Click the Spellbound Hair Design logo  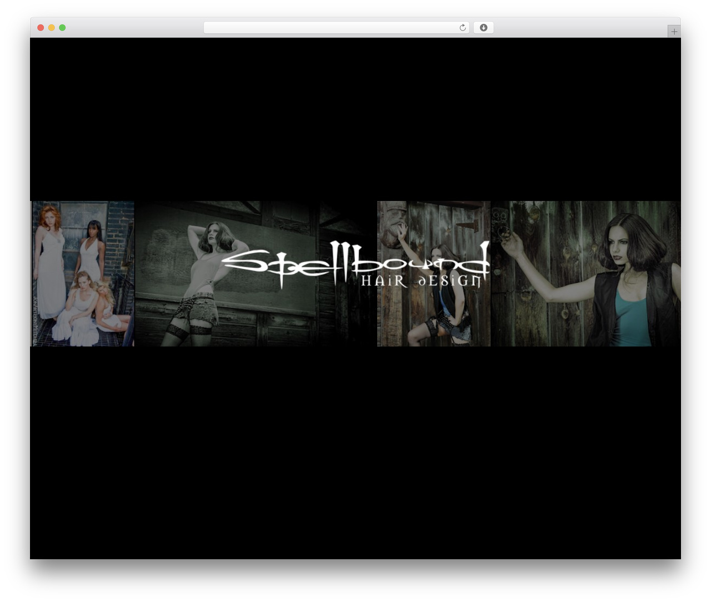(x=355, y=265)
